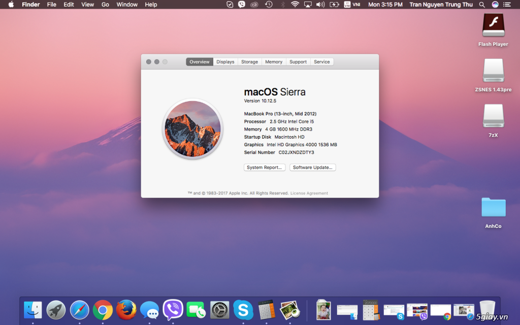This screenshot has height=325, width=520.
Task: Open the AirPlay display menu
Action: point(308,5)
